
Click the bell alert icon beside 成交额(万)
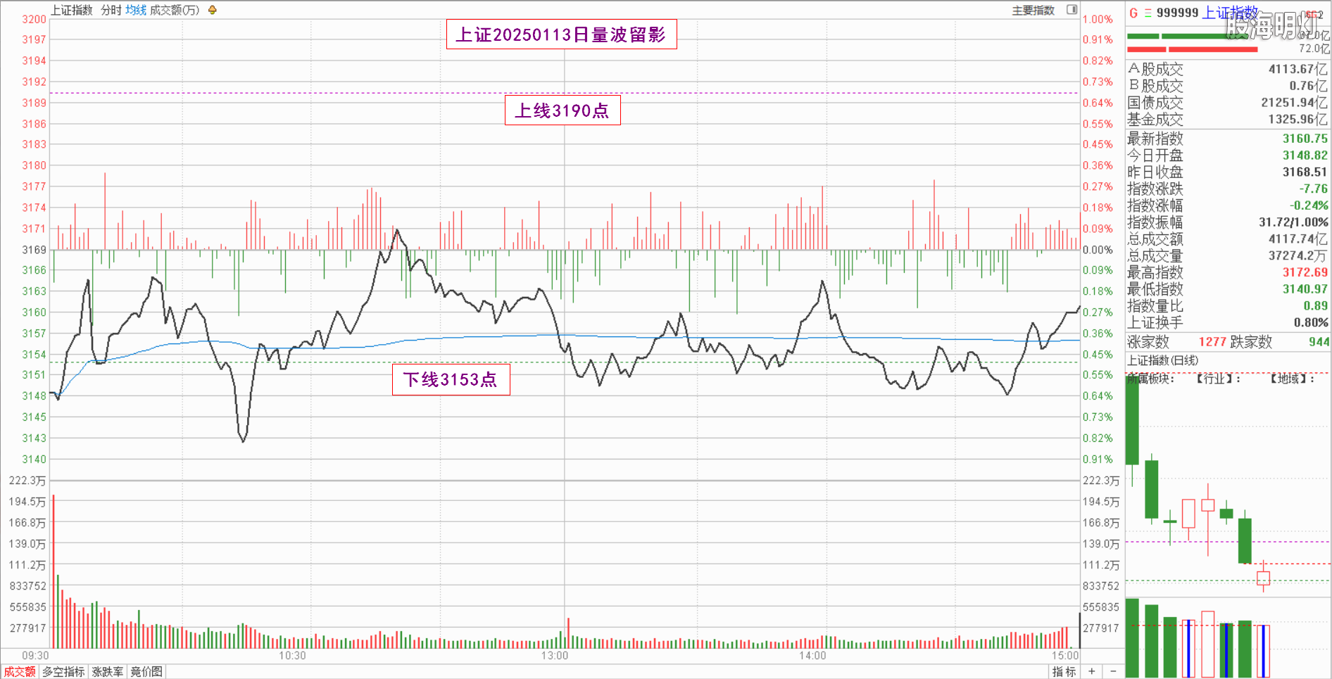pos(213,10)
